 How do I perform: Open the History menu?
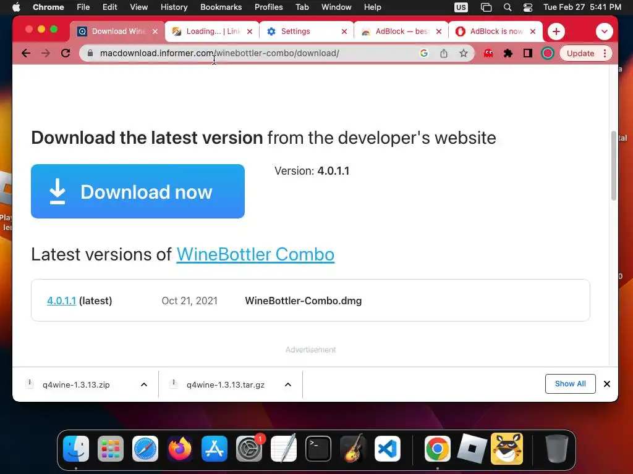[x=174, y=7]
